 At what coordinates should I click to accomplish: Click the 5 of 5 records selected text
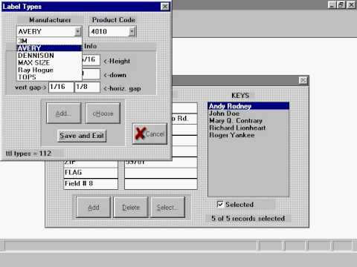[248, 219]
